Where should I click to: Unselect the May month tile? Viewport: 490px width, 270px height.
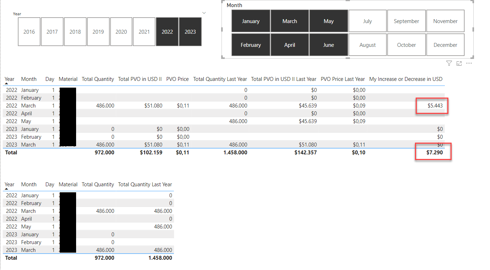(x=329, y=21)
